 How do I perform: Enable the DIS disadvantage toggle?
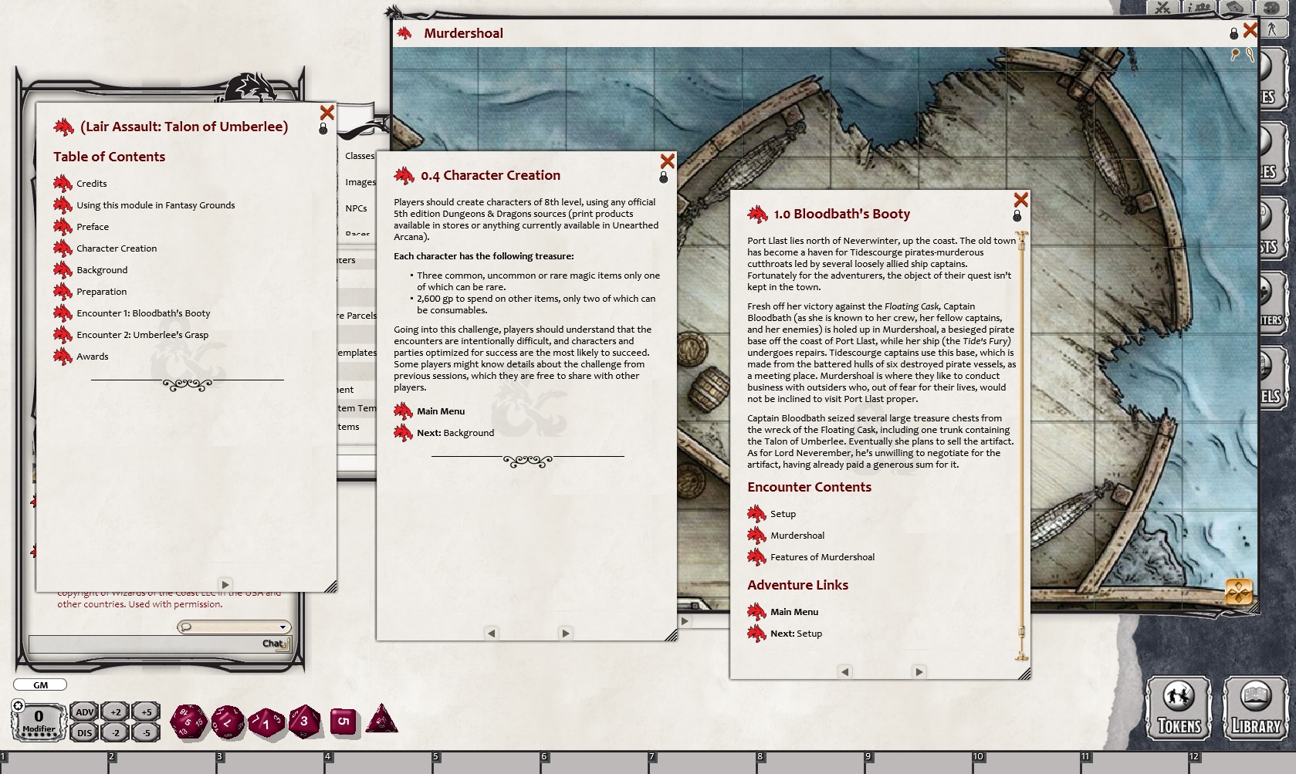pos(84,732)
